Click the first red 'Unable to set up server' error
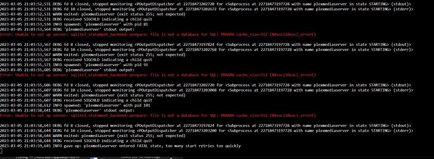The height and width of the screenshot is (159, 434). click(158, 35)
